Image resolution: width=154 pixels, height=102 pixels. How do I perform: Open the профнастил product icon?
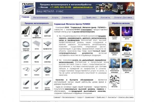point(47,43)
